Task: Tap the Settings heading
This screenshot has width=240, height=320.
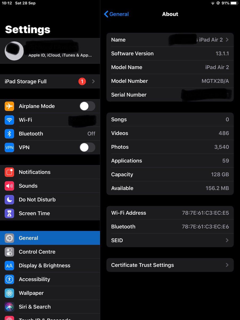Action: coord(28,29)
